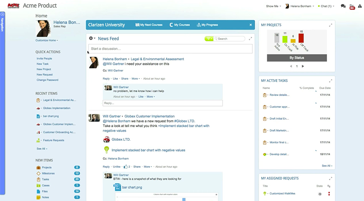364x201 pixels.
Task: Click the red Off Track bar in chart
Action: pyautogui.click(x=301, y=38)
